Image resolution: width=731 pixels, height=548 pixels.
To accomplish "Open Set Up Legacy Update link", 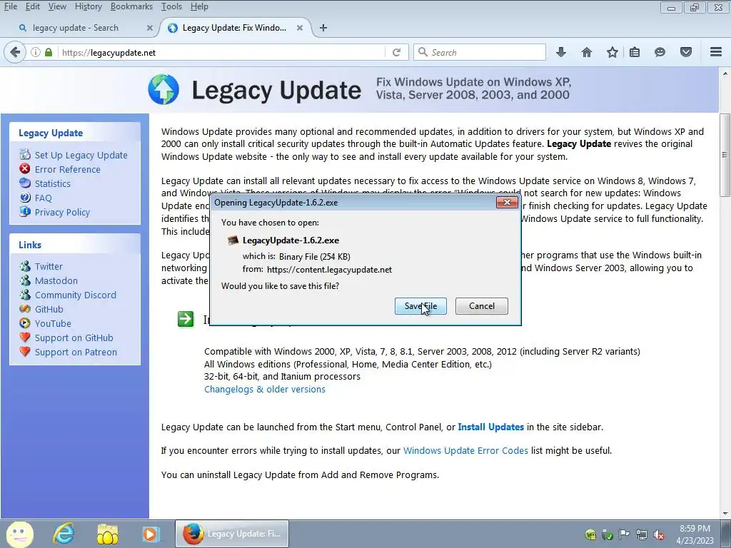I will pyautogui.click(x=81, y=155).
